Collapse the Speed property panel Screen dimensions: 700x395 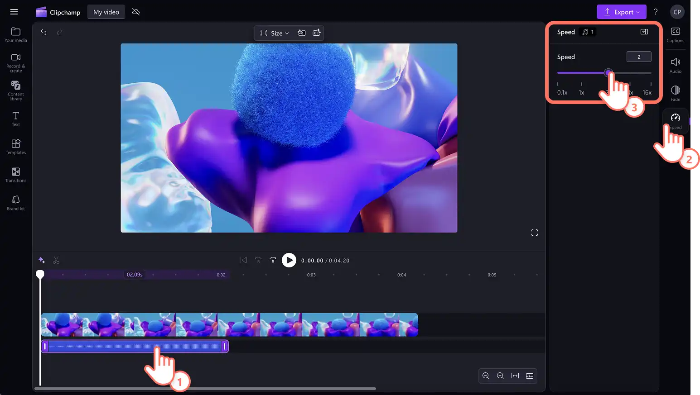(644, 32)
